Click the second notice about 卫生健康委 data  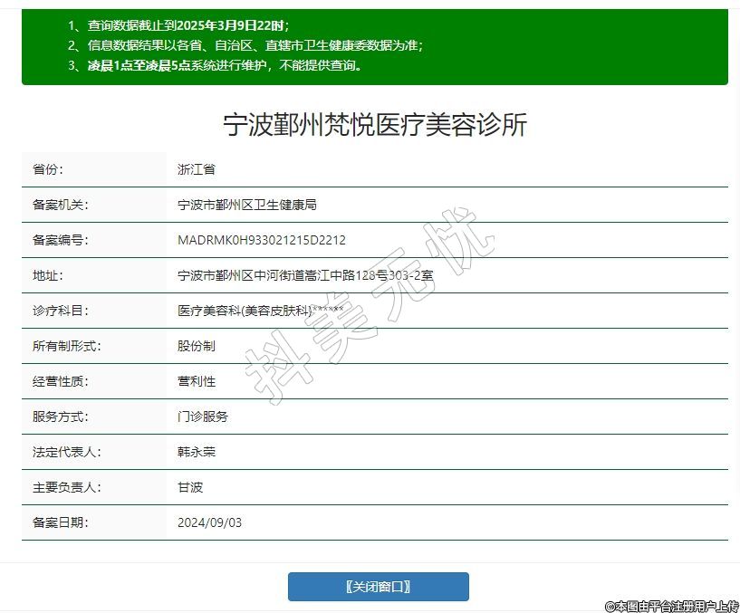pyautogui.click(x=245, y=45)
